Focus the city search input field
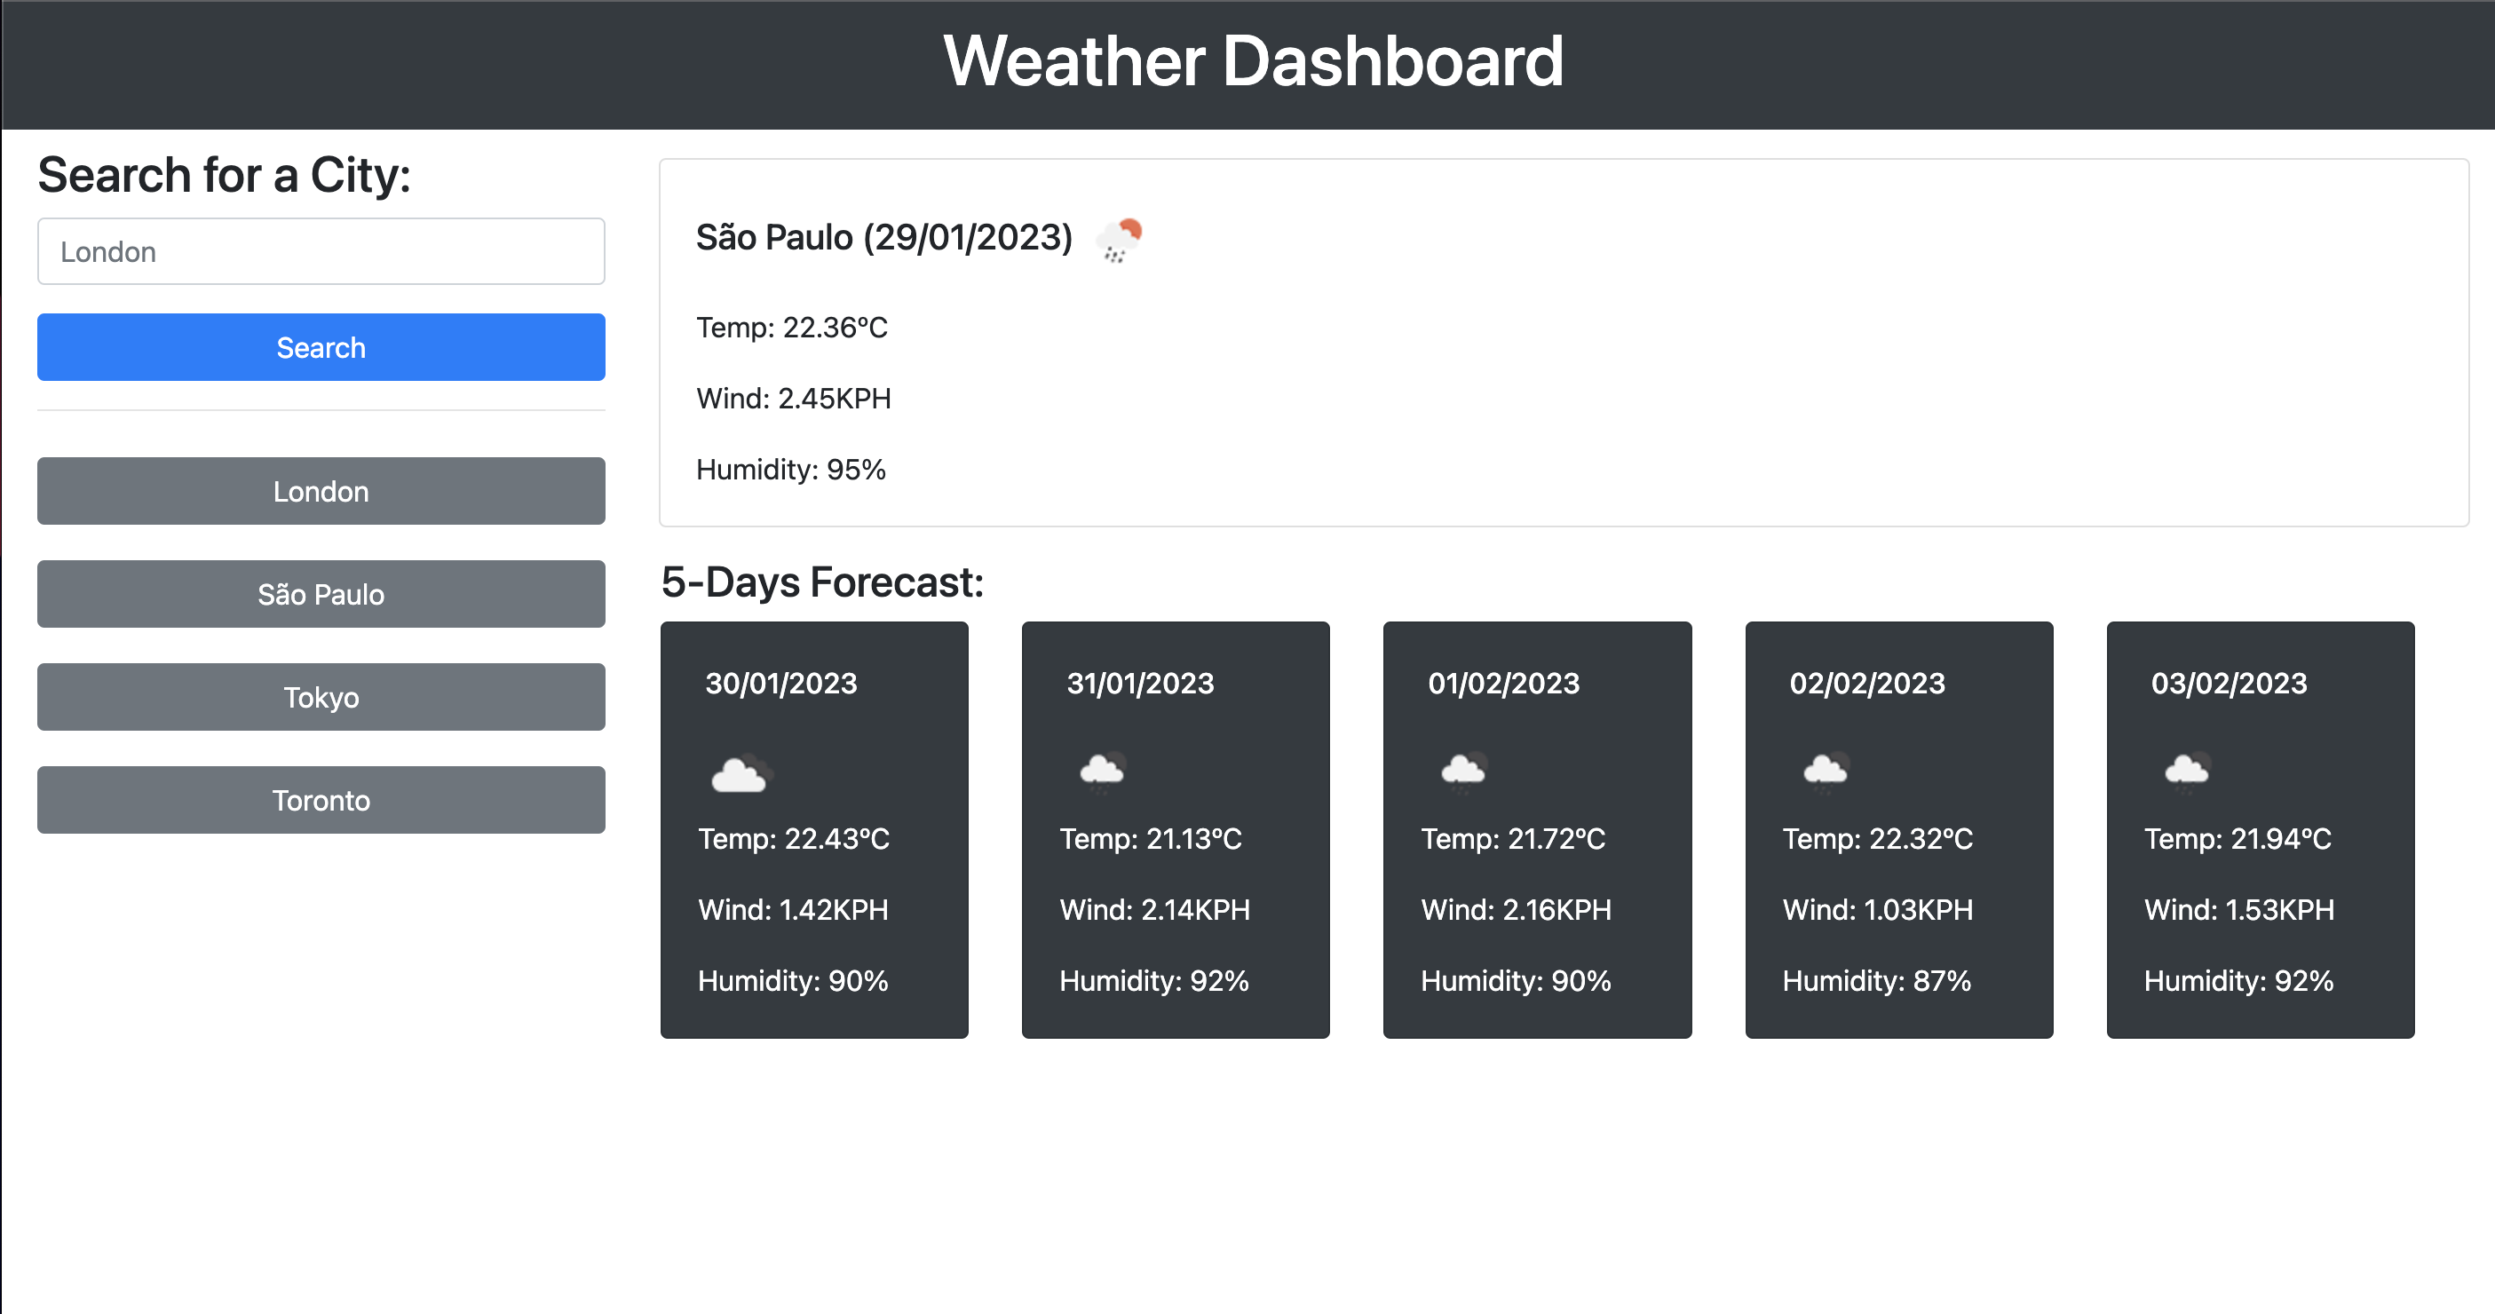 point(321,252)
